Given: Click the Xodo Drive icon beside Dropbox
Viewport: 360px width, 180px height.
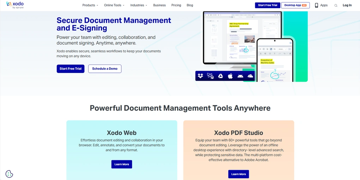Looking at the screenshot, I should coord(211,76).
